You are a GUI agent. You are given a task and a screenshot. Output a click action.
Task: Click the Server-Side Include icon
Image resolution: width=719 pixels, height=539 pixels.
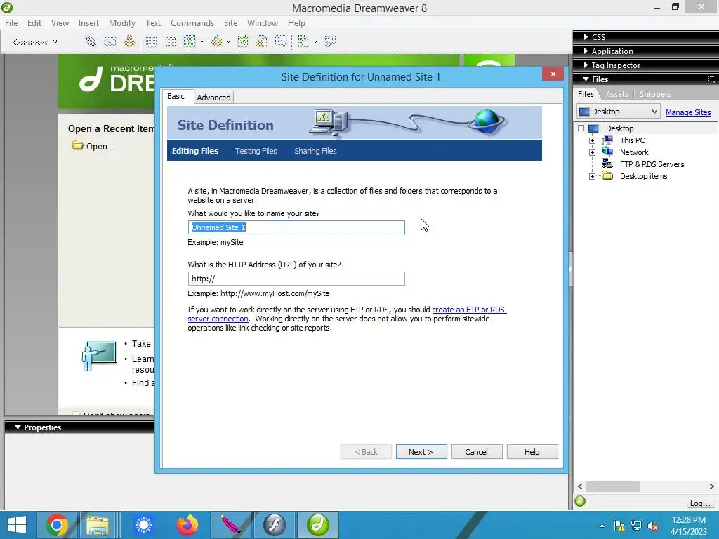pos(262,41)
